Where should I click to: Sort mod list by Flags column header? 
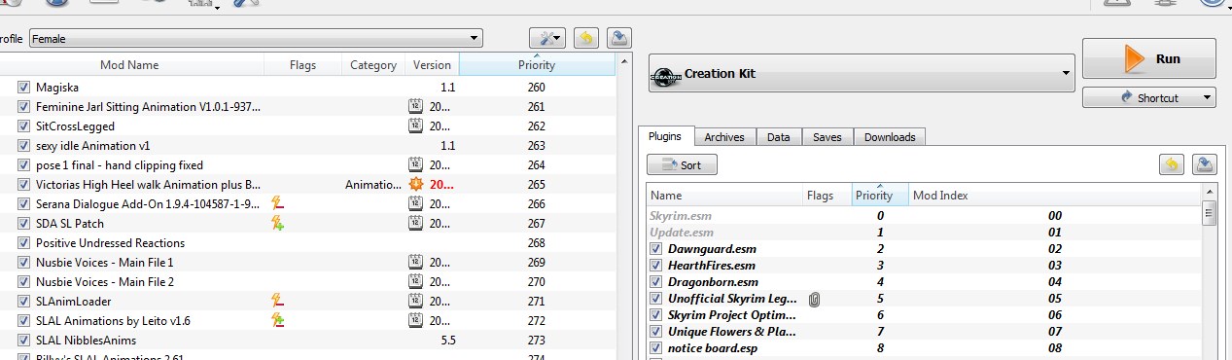pos(302,65)
